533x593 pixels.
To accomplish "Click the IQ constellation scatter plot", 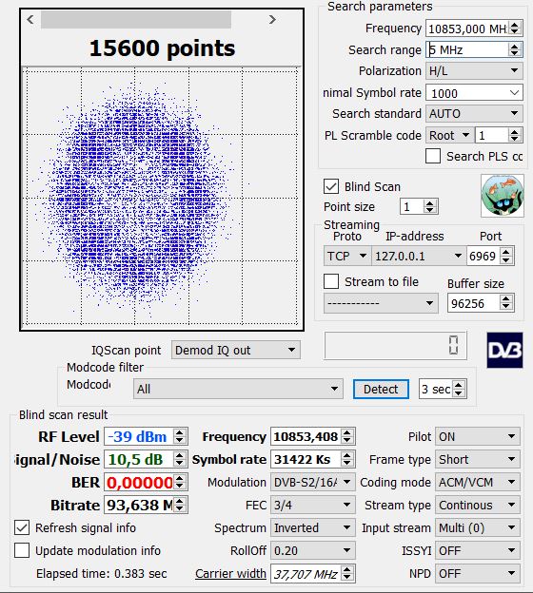I will pos(162,197).
